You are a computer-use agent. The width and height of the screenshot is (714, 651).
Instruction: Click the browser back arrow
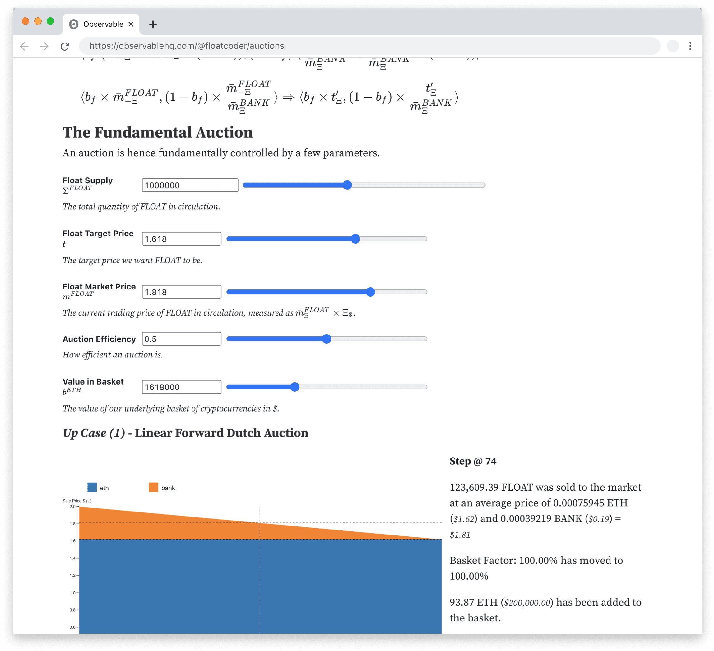coord(24,46)
